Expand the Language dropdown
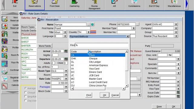 [65, 36]
